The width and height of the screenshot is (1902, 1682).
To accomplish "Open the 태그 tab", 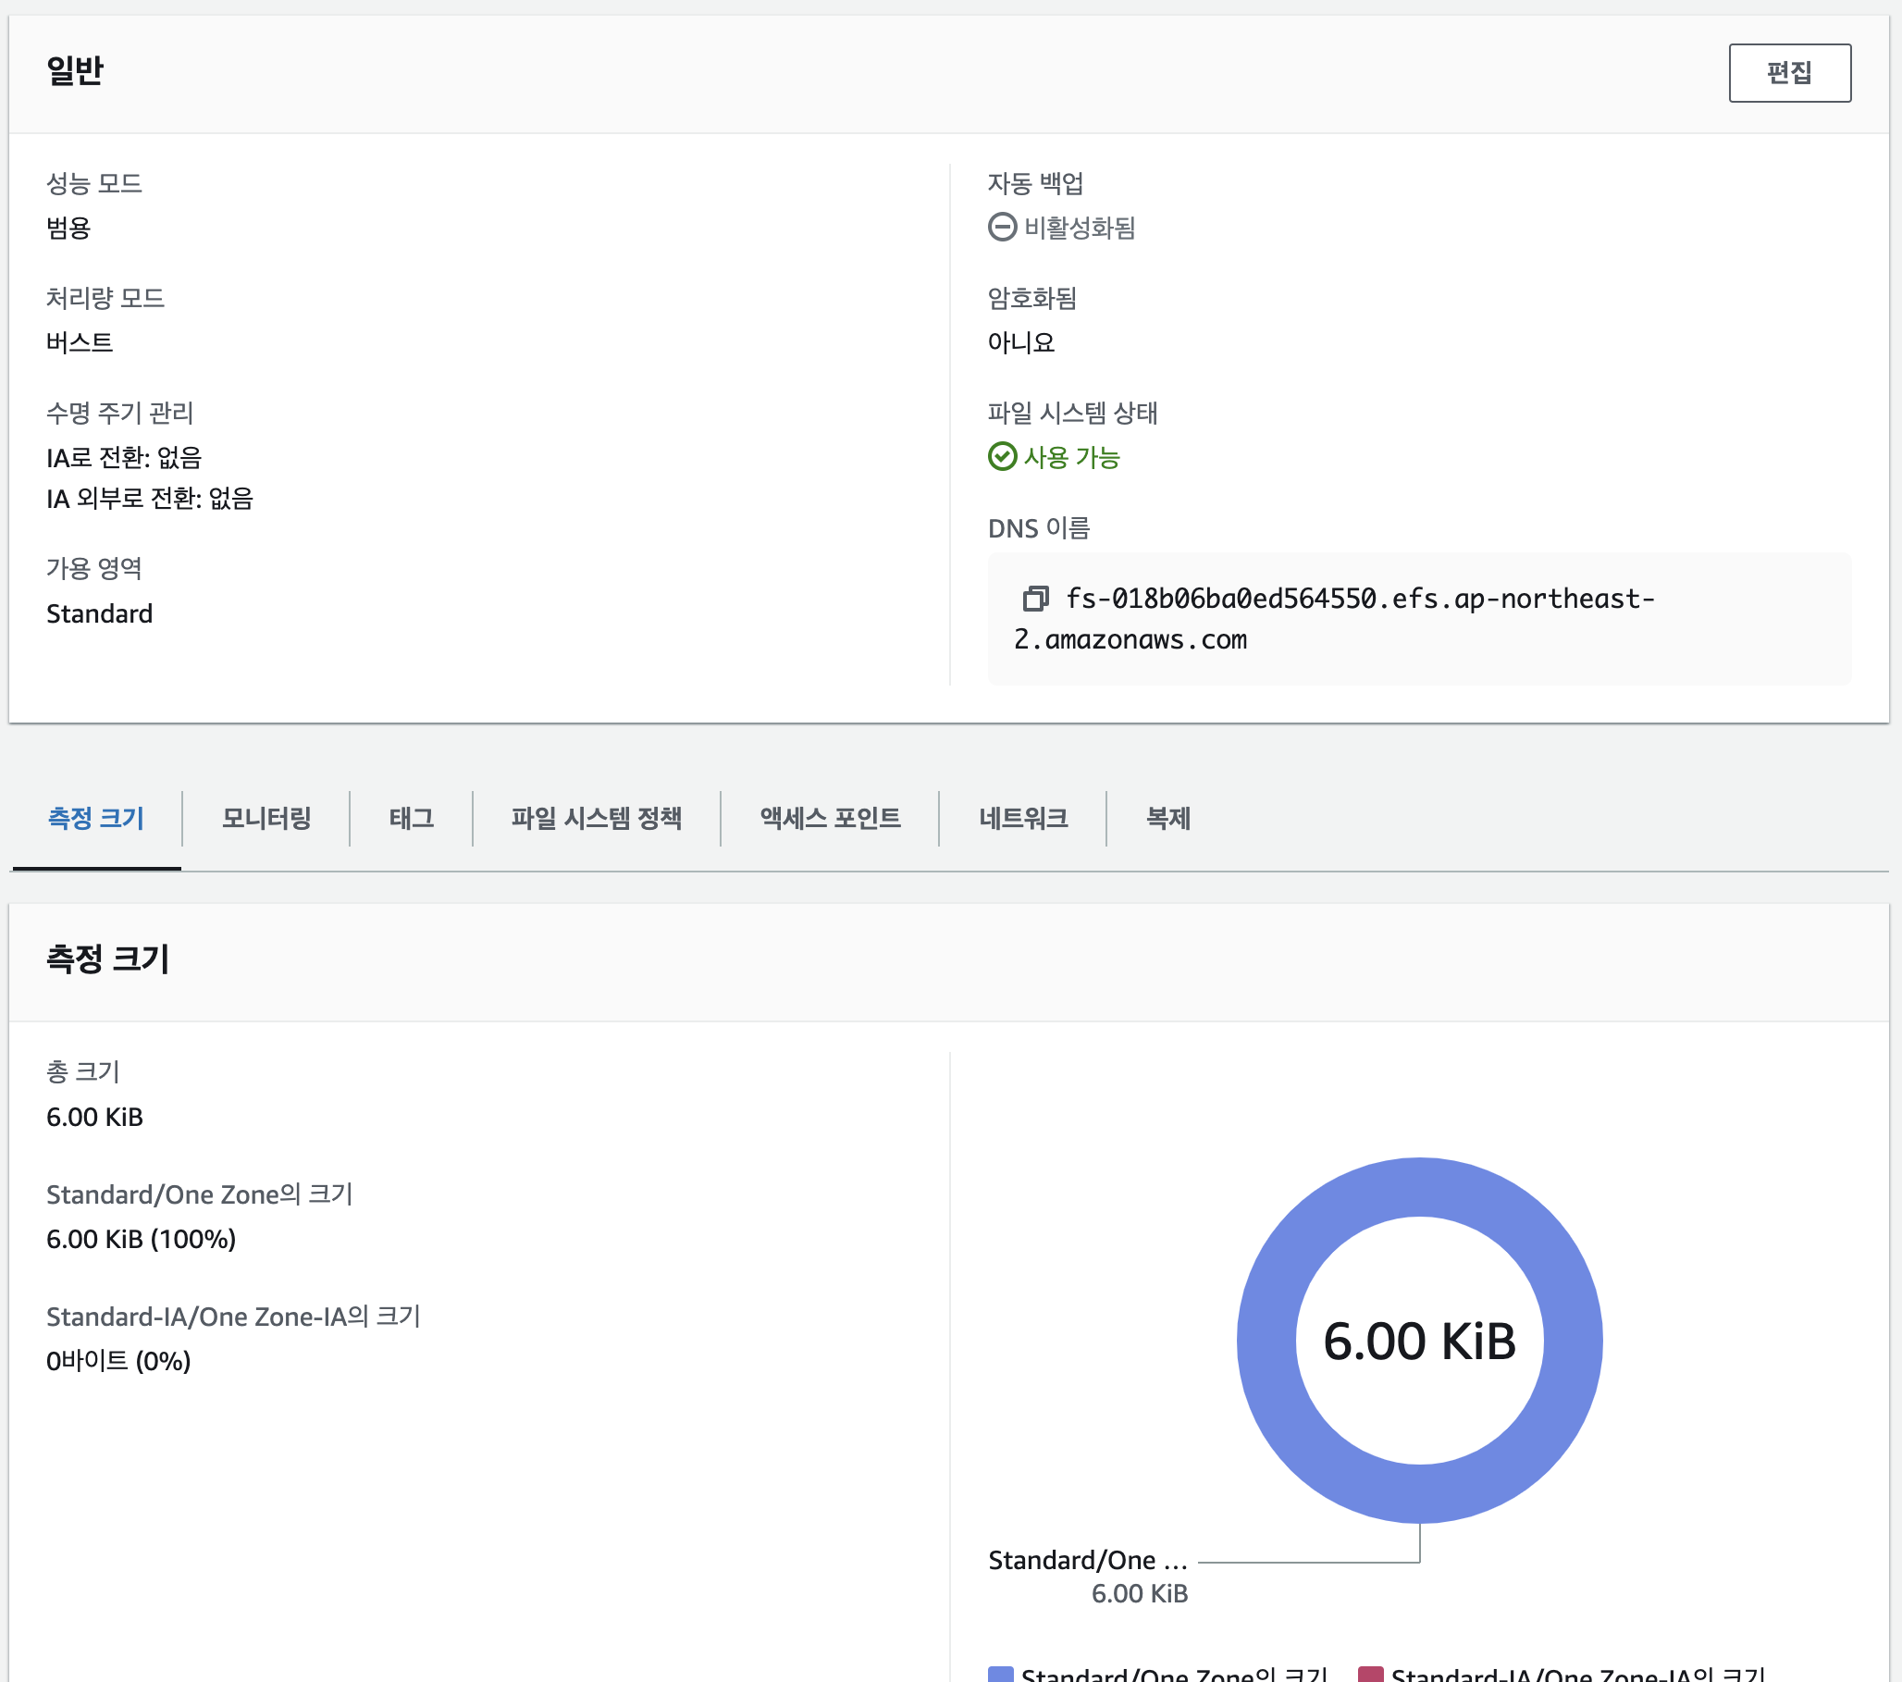I will (x=412, y=818).
